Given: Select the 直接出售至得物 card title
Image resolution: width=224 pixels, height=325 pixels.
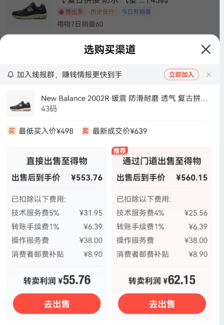Looking at the screenshot, I should (57, 161).
